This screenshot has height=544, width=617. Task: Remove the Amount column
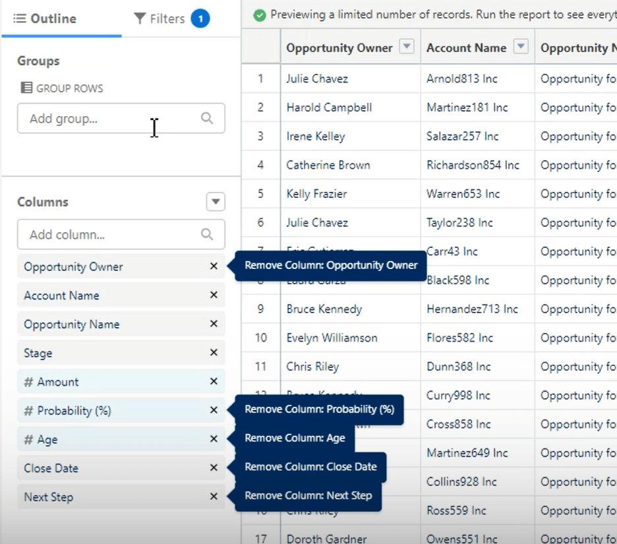214,381
